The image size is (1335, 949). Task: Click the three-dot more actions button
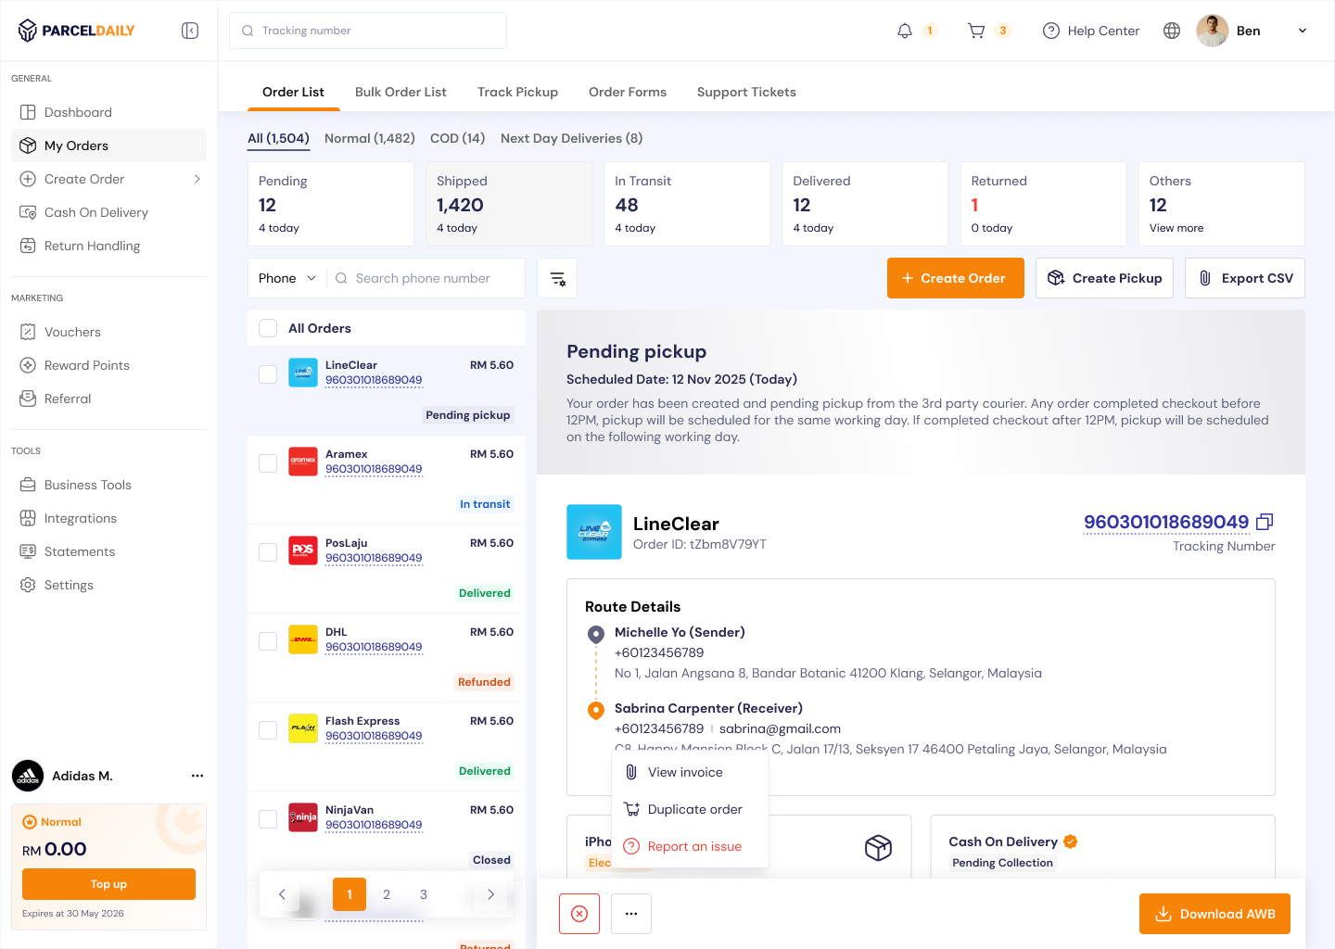click(631, 914)
